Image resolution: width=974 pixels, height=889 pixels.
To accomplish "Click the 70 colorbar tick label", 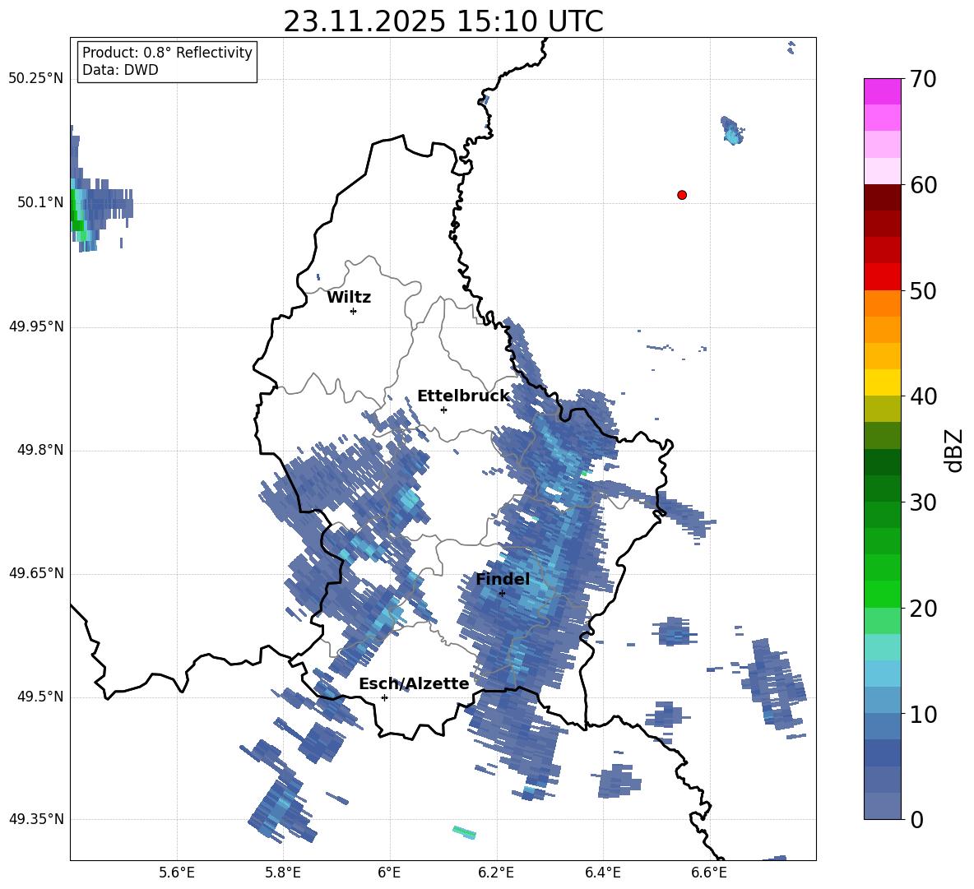I will pos(923,79).
